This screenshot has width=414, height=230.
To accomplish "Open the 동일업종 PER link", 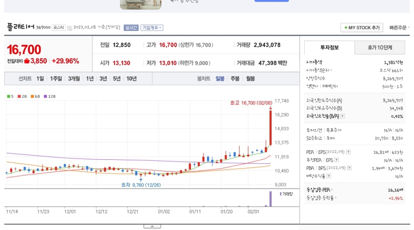I will tap(319, 190).
